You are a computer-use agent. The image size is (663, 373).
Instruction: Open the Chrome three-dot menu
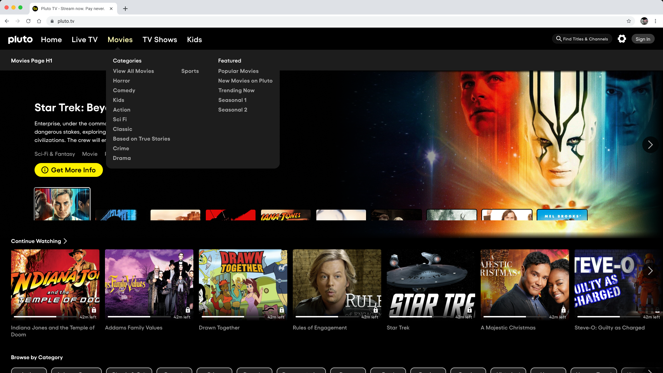[655, 21]
